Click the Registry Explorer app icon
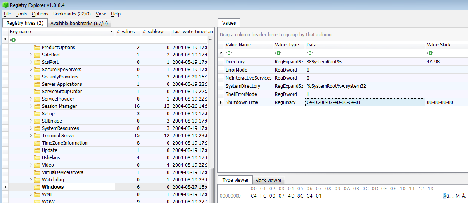This screenshot has height=203, width=468. 5,5
